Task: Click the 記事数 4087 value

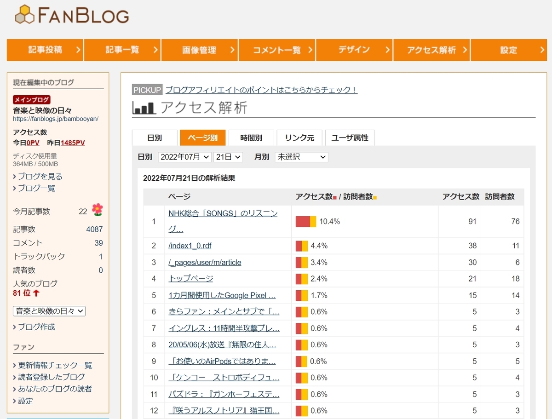Action: (x=95, y=230)
